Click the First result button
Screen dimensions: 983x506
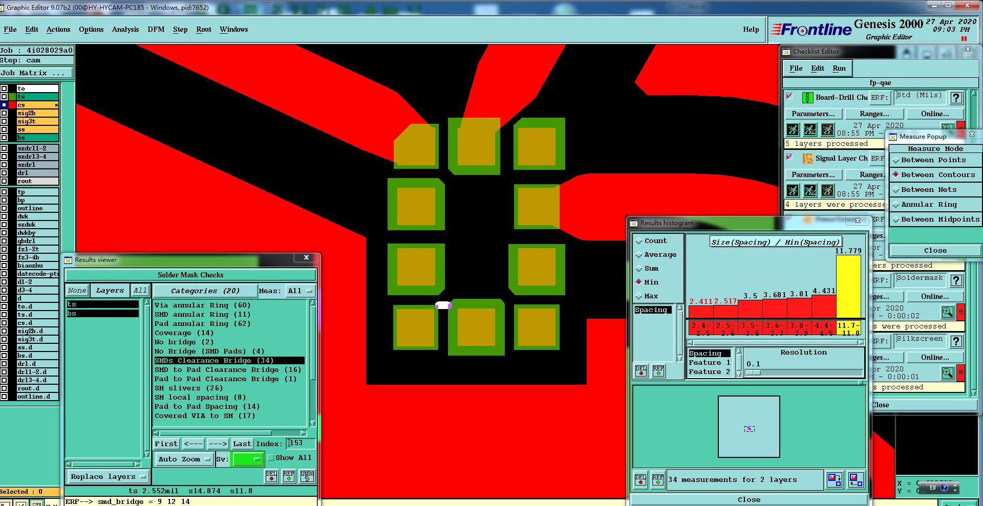pyautogui.click(x=167, y=444)
